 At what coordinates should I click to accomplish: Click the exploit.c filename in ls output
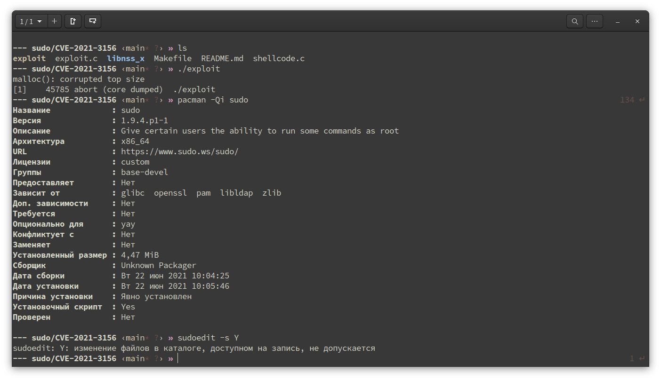click(x=76, y=58)
